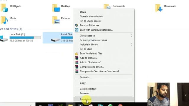The image size is (189, 106).
Task: Select Create shortcut
Action: 104,89
